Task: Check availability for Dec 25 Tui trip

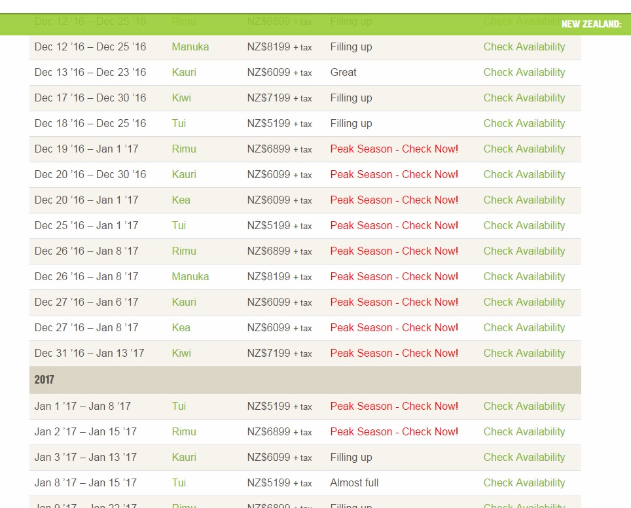Action: 524,226
